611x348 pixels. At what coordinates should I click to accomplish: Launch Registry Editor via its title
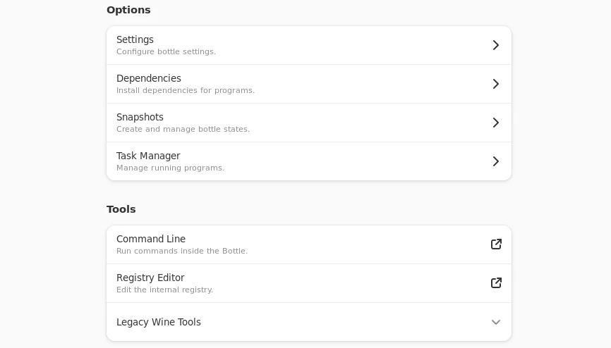[150, 278]
